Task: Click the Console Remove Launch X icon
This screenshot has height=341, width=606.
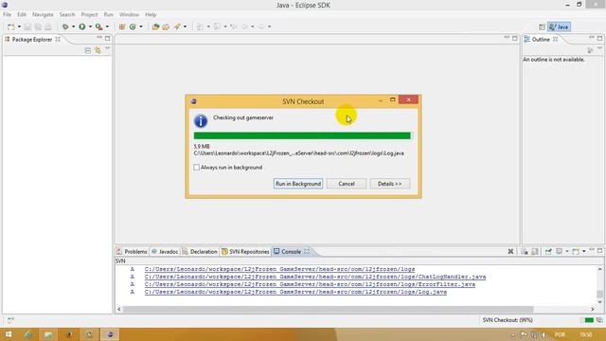Action: point(510,252)
